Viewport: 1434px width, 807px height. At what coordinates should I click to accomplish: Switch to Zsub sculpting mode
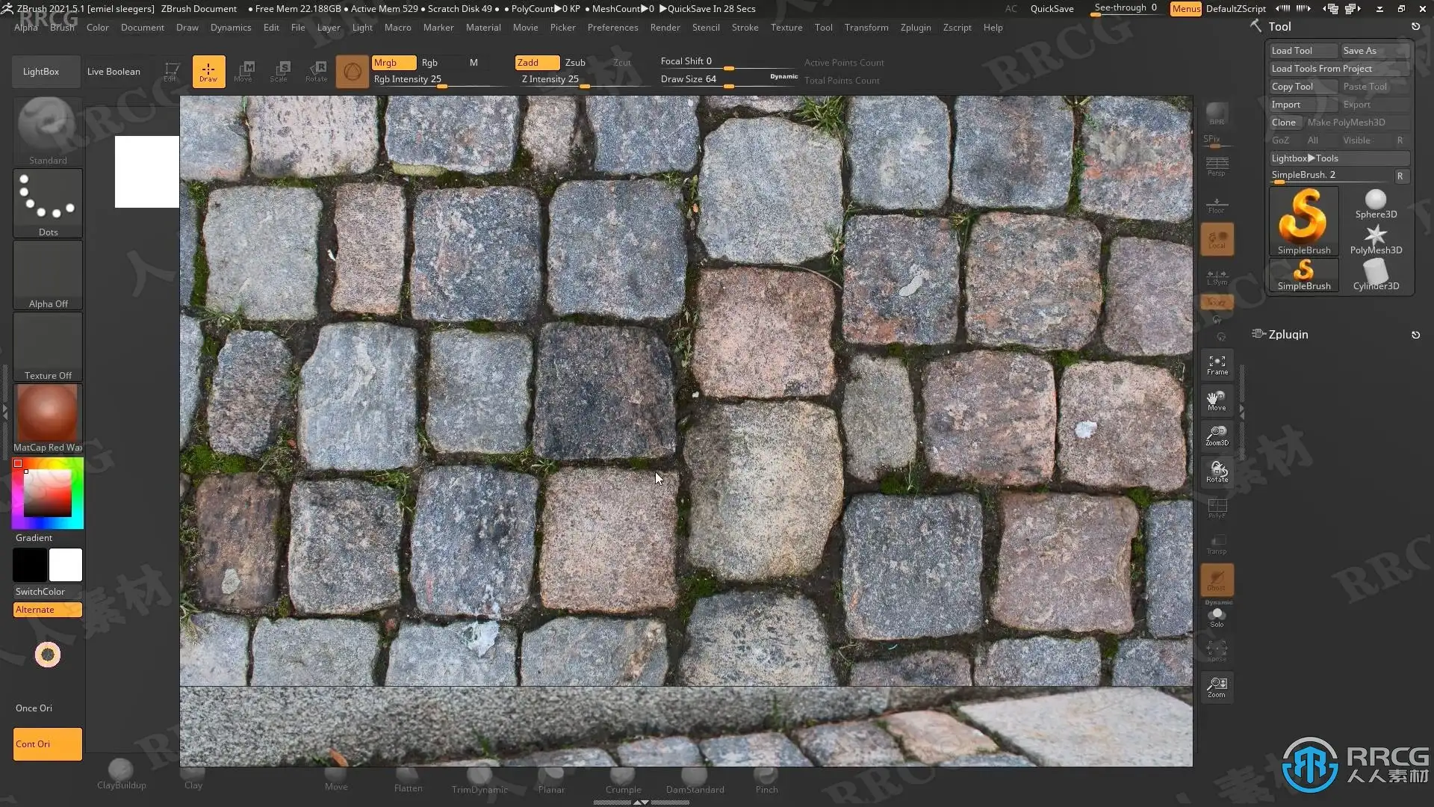[x=574, y=63]
